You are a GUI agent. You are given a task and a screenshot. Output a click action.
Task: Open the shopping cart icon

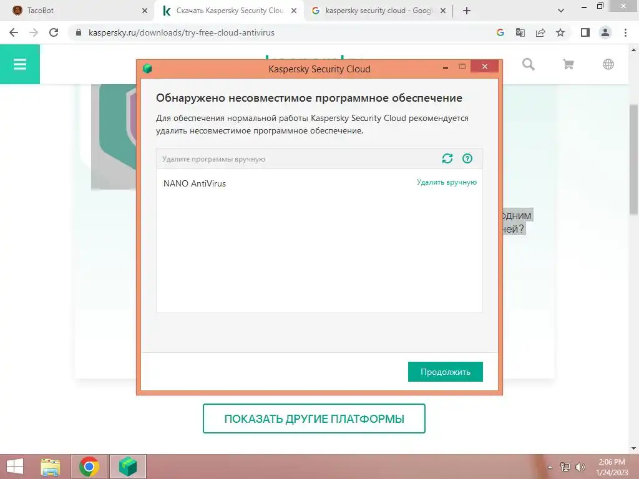(568, 64)
